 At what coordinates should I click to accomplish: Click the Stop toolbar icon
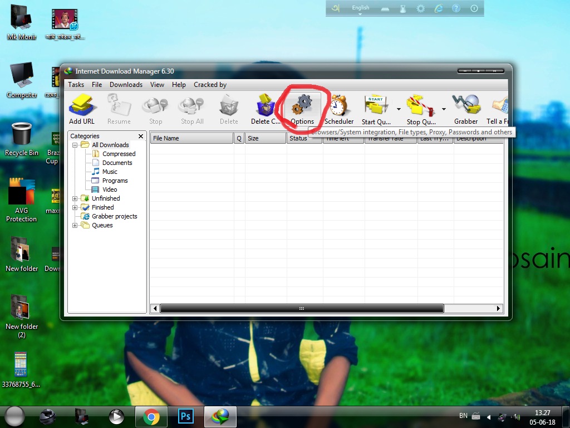(156, 109)
